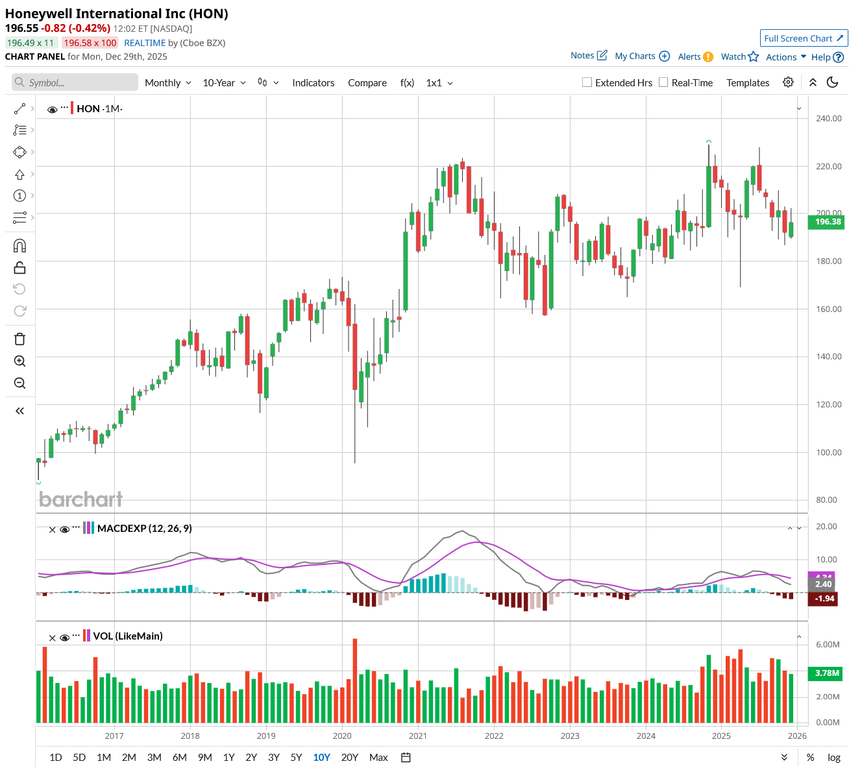Switch to dark mode moon icon
Image resolution: width=849 pixels, height=768 pixels.
(x=833, y=82)
